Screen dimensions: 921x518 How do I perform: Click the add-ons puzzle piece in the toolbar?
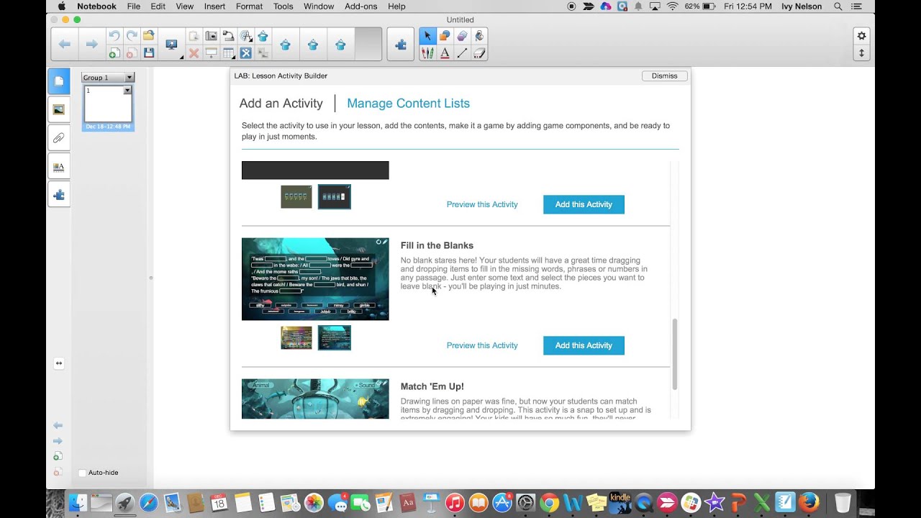(x=401, y=45)
